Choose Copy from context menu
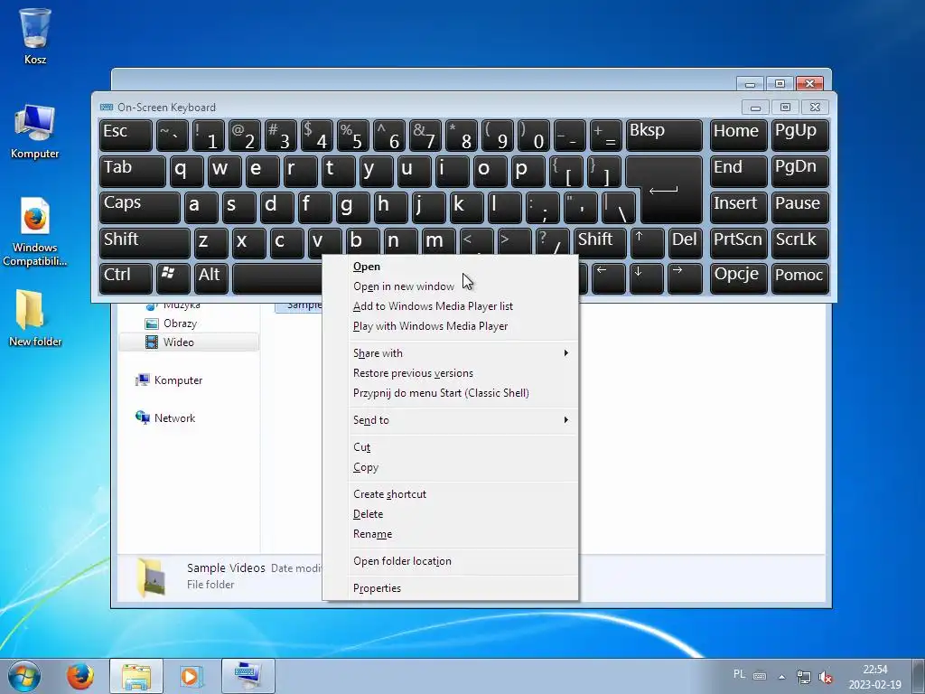The image size is (925, 694). pos(463,467)
